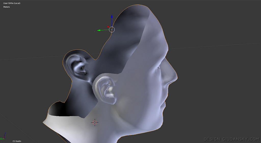Click the 'Meters' unit label

click(x=6, y=7)
